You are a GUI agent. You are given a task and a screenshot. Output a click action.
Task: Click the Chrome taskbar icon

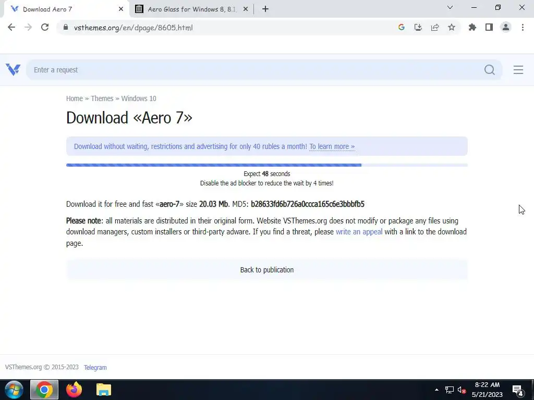(x=44, y=390)
